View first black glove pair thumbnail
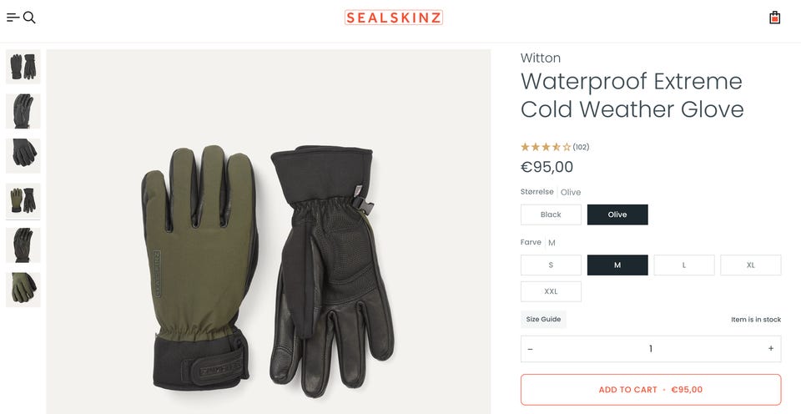Screen dimensions: 801x414 pyautogui.click(x=23, y=67)
